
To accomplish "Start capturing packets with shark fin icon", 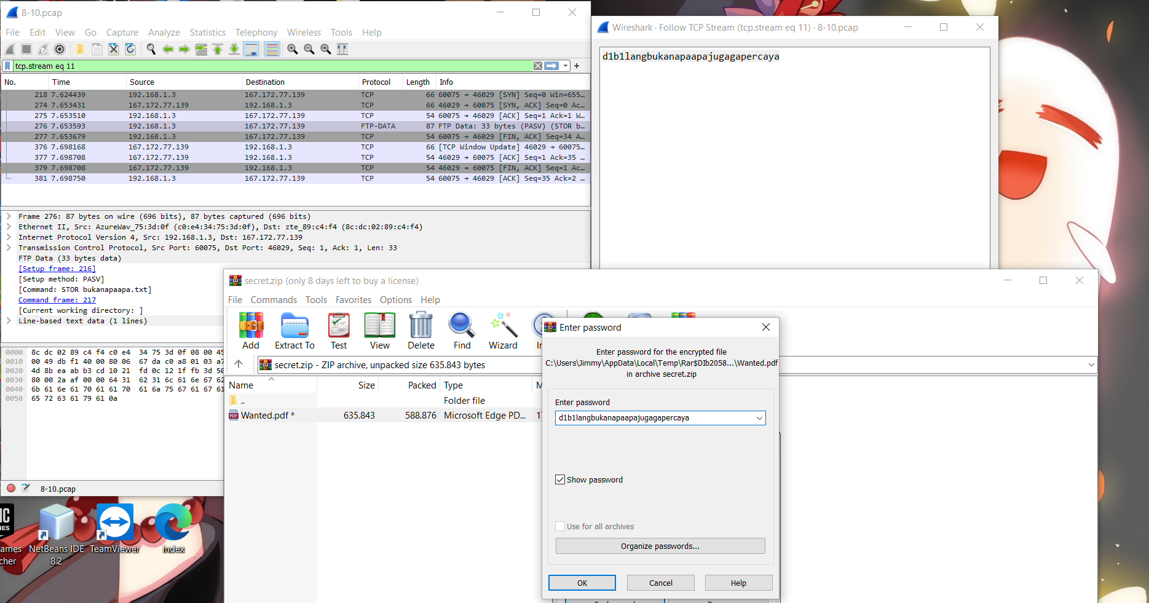I will 10,49.
